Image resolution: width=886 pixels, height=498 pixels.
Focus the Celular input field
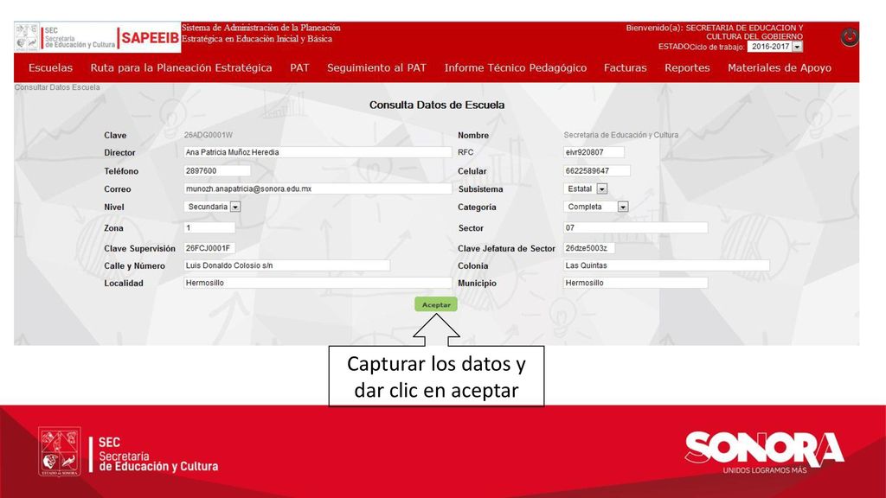[597, 170]
